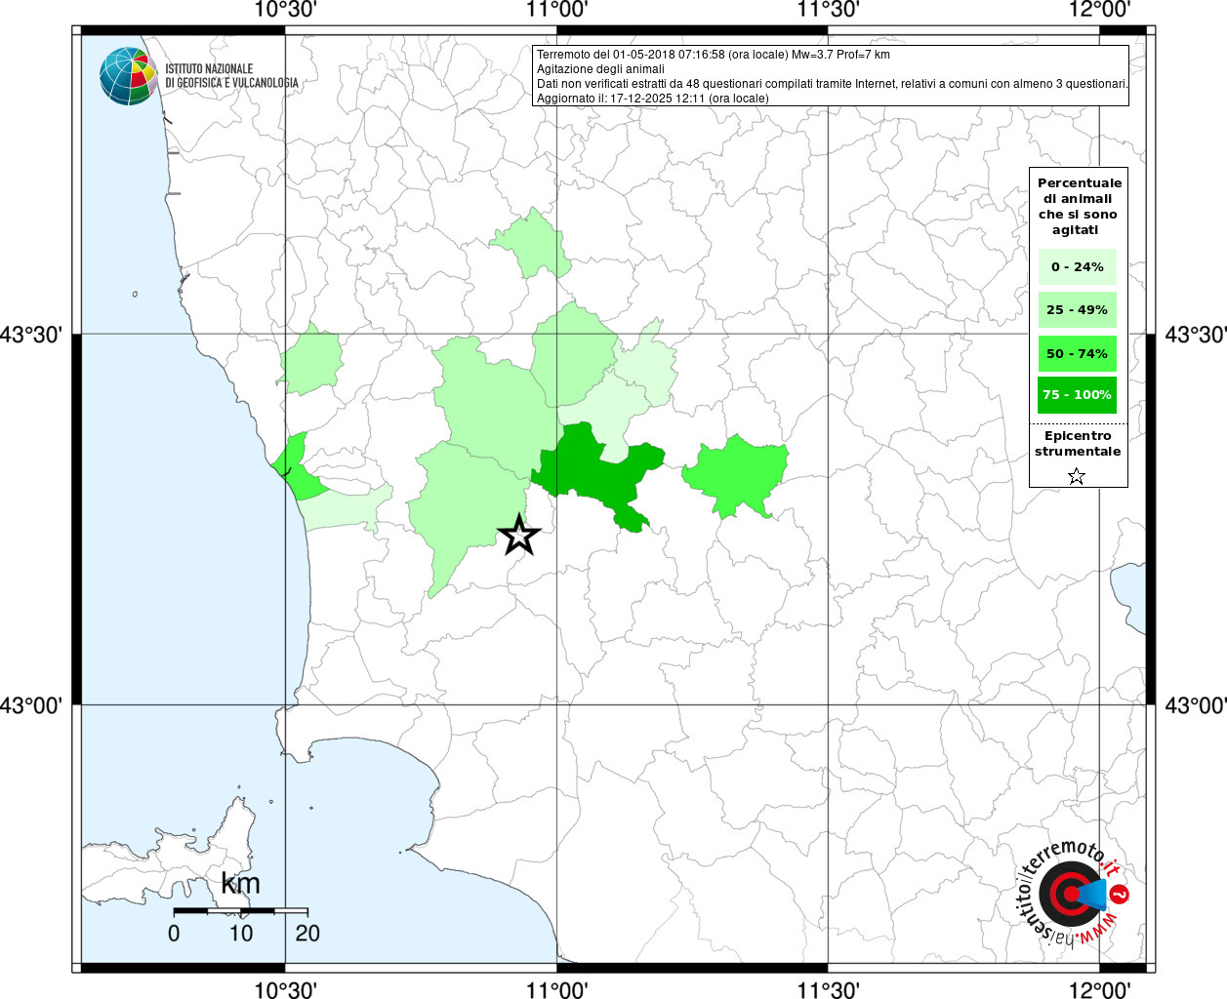Click the bottom 11°00' longitude label
The image size is (1227, 999).
pyautogui.click(x=556, y=989)
